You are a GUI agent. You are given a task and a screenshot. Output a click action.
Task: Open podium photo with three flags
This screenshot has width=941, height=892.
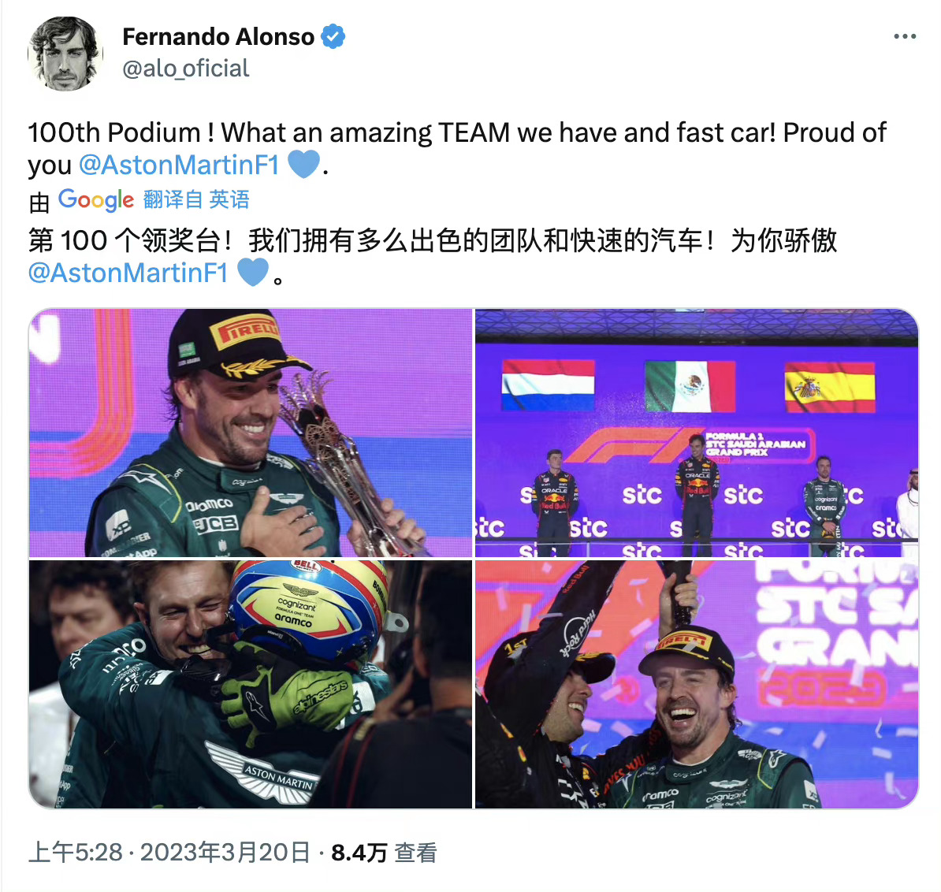click(x=697, y=433)
